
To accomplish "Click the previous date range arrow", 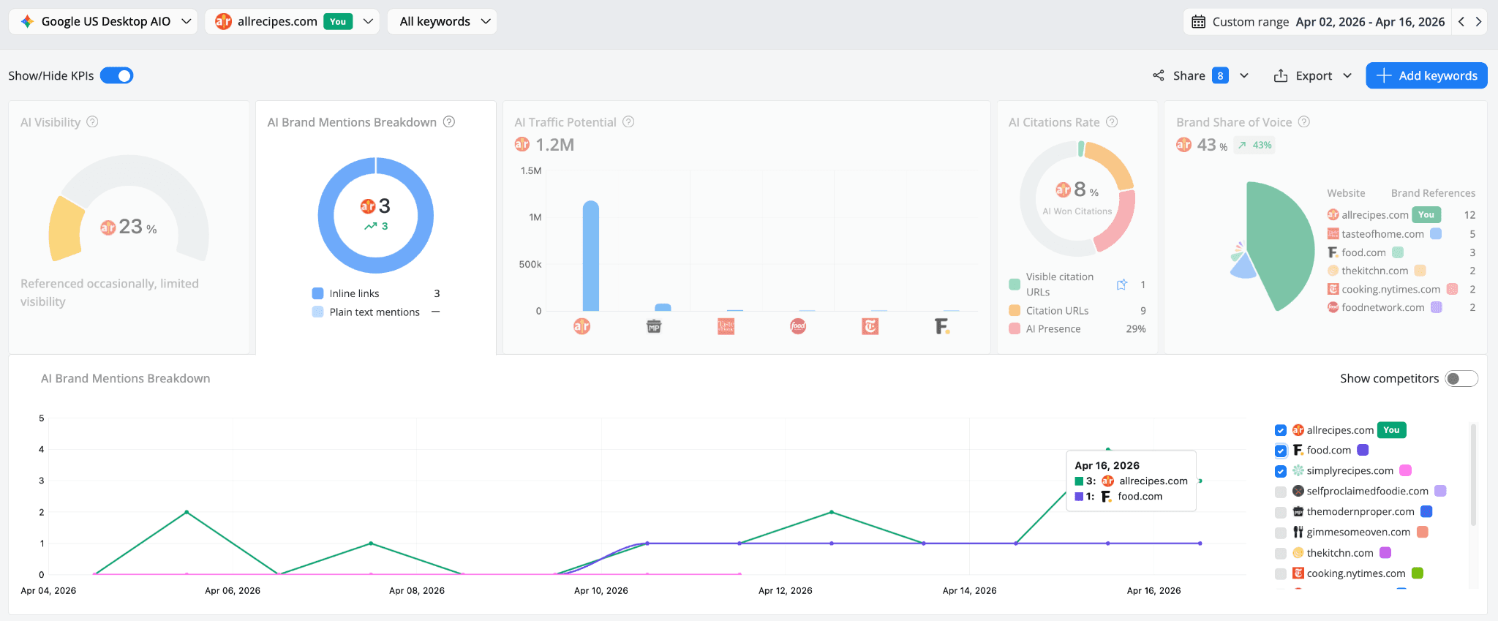I will (1461, 22).
